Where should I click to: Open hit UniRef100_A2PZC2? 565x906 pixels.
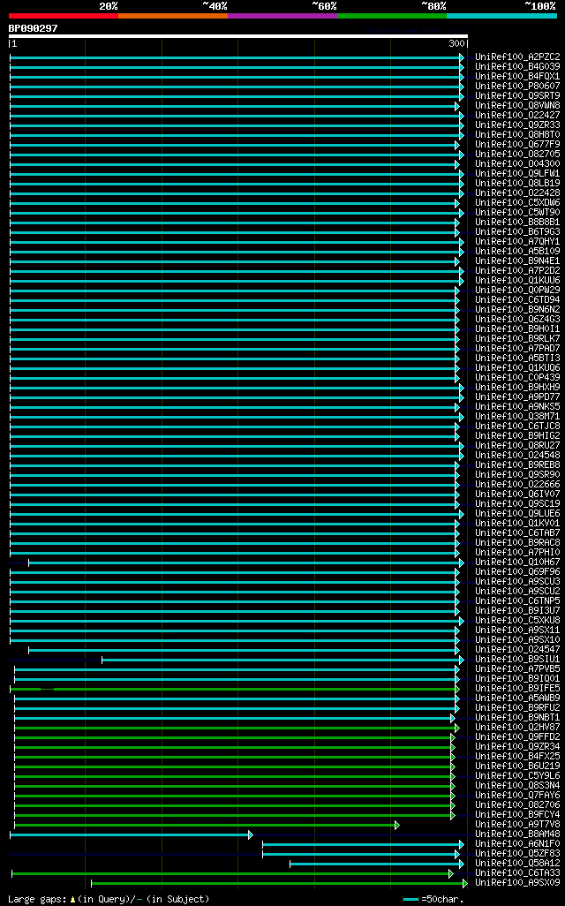coord(517,57)
